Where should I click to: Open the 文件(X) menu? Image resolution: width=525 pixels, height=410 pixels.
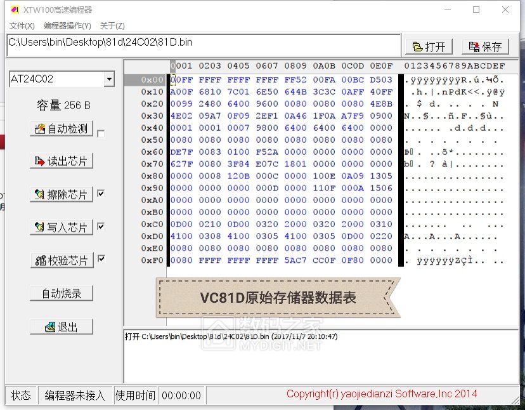pyautogui.click(x=21, y=26)
